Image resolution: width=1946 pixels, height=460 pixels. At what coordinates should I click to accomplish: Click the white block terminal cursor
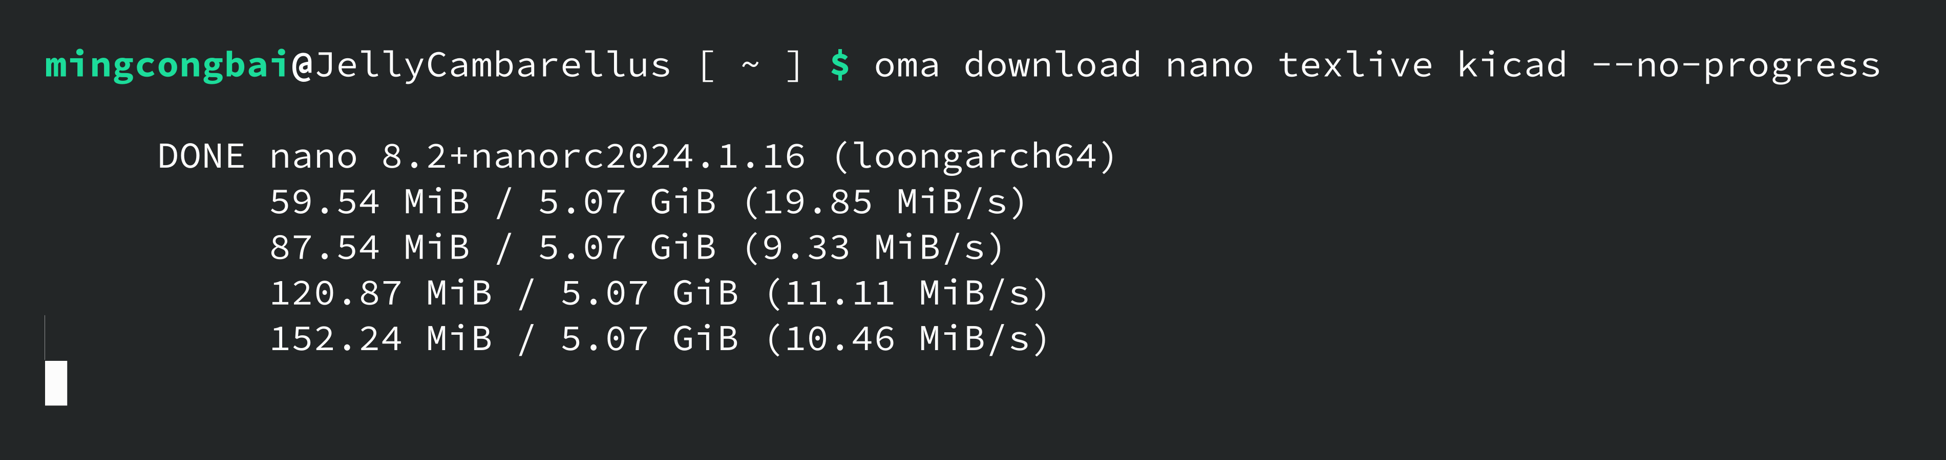point(56,383)
